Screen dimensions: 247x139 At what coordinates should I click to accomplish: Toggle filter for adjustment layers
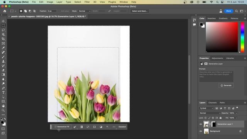coord(221,108)
